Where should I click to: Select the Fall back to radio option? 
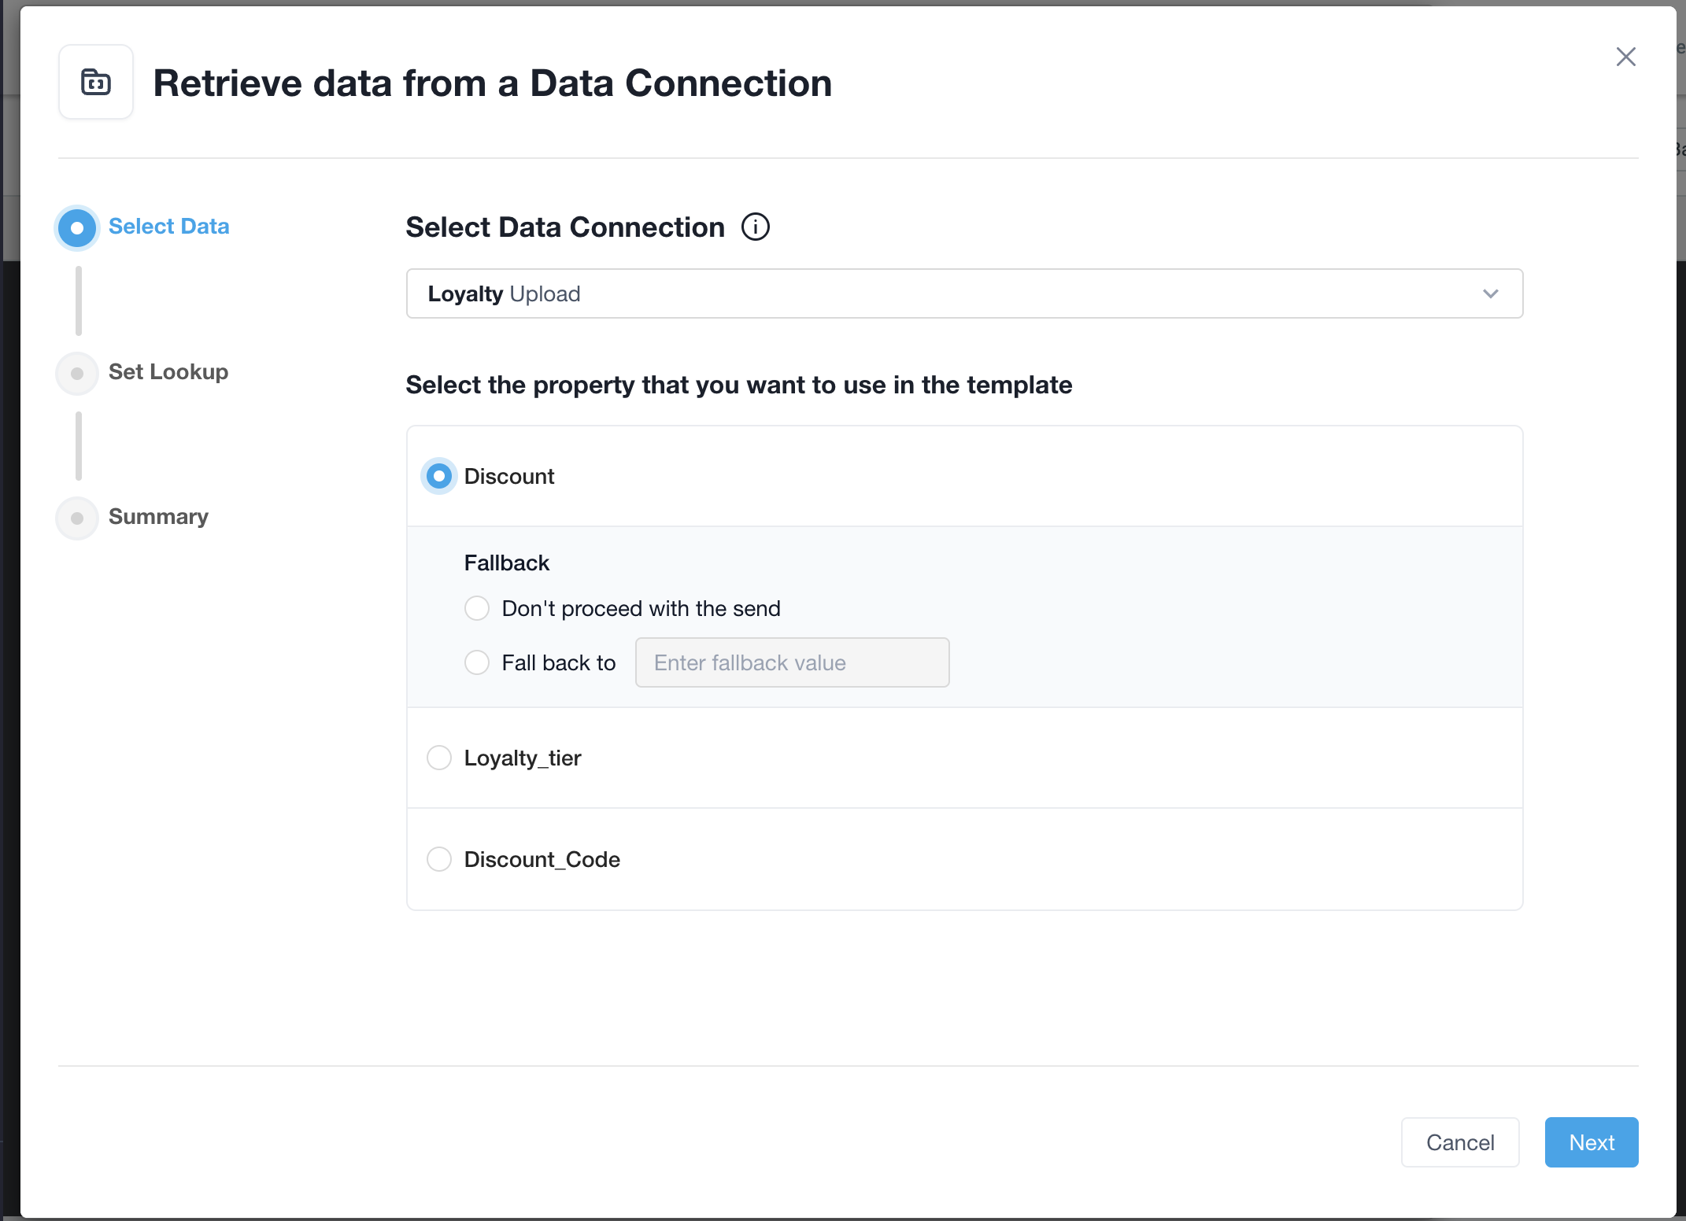tap(477, 662)
